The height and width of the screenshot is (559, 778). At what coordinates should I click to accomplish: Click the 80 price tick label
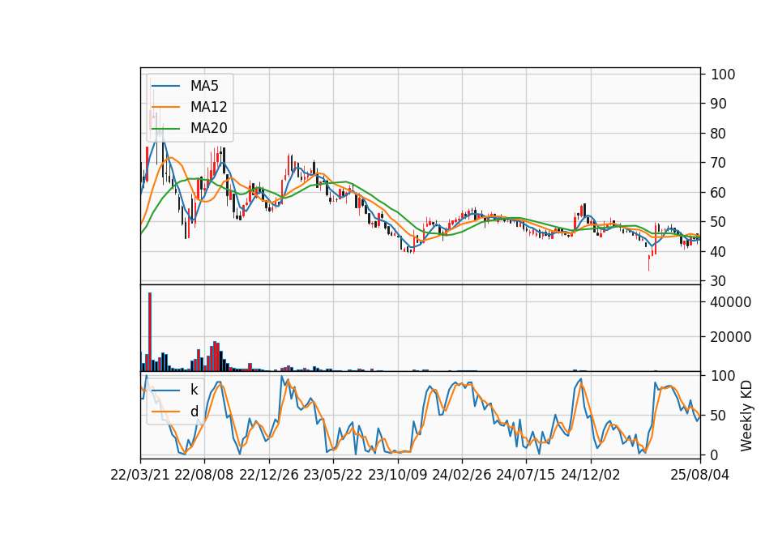pyautogui.click(x=719, y=134)
